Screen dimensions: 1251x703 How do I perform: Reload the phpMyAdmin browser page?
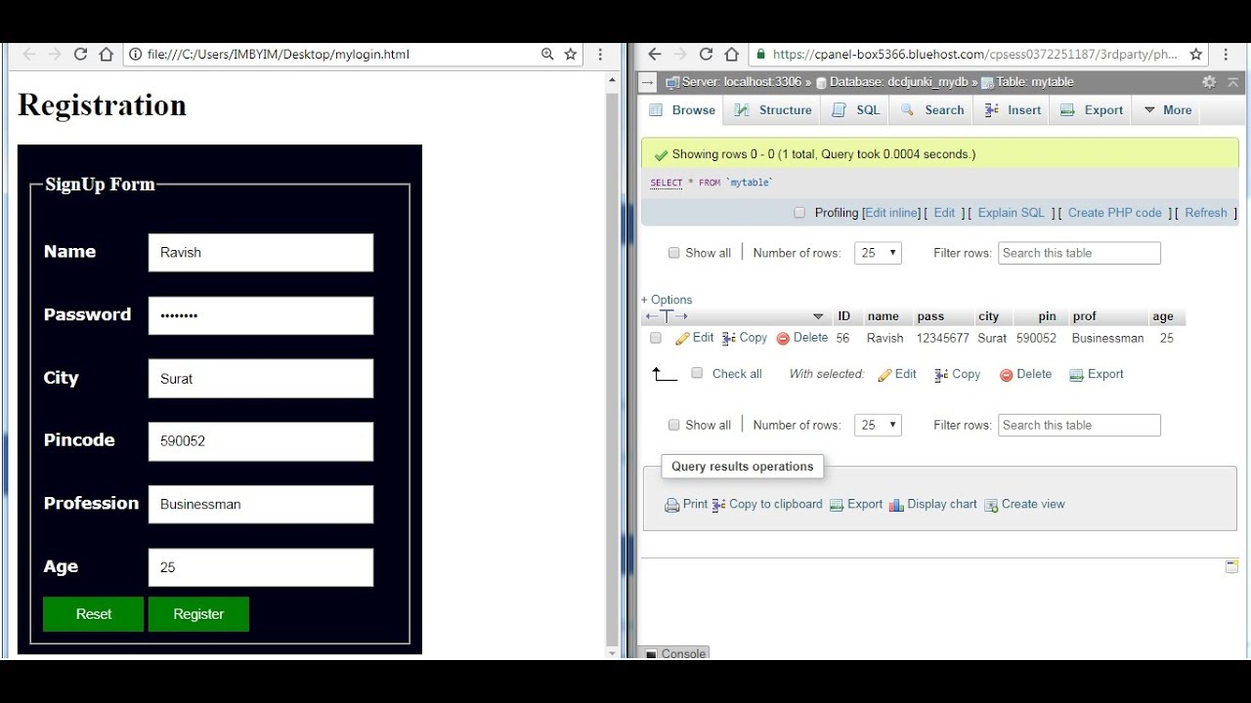pos(706,55)
